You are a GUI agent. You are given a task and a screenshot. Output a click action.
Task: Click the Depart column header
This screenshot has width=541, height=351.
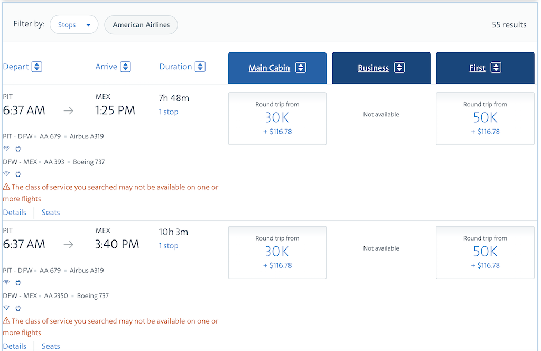tap(16, 67)
